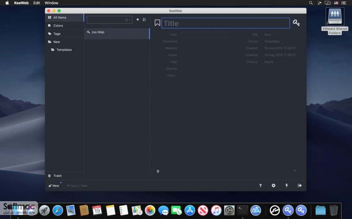Click the New file button in footer
Viewport: 352px width, 219px height.
click(54, 186)
